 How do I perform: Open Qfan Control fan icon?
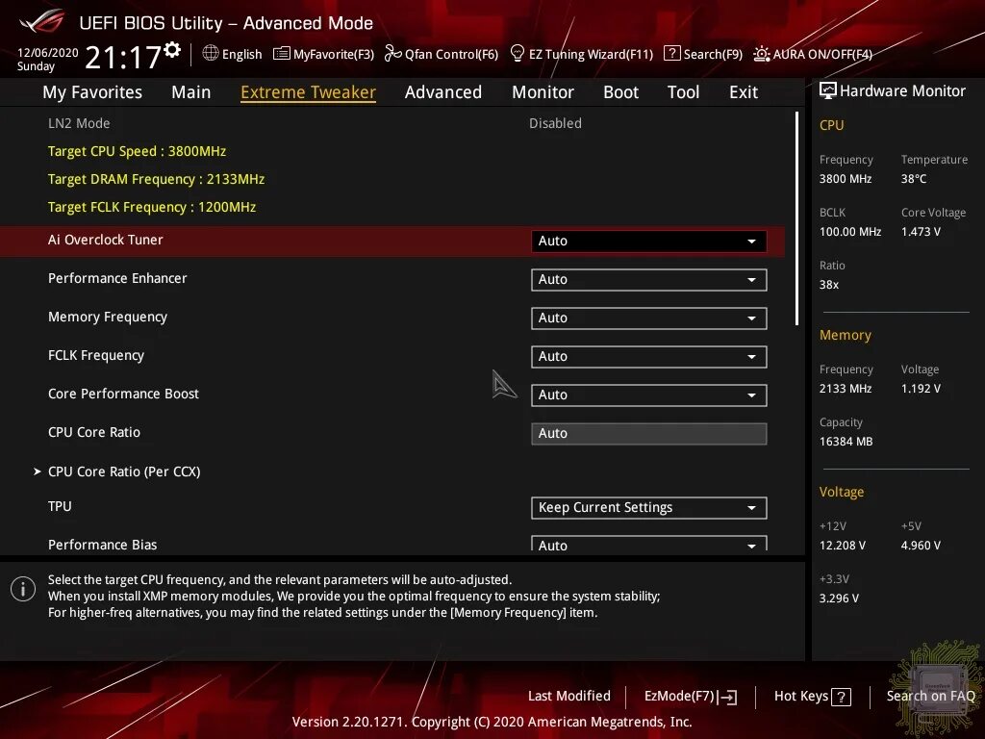[392, 54]
